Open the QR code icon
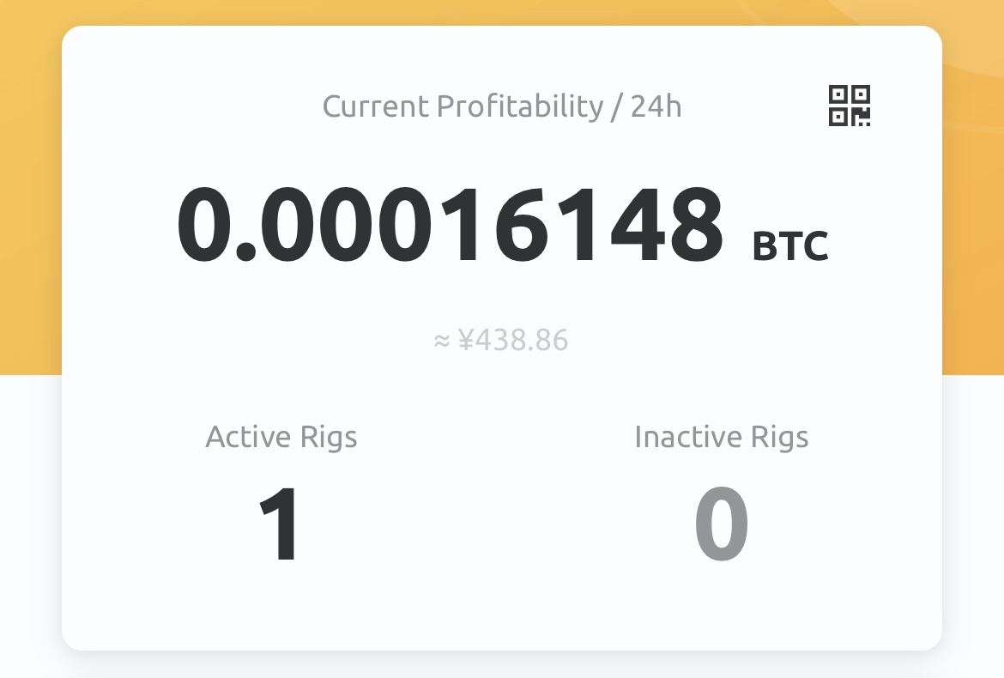The image size is (1004, 678). click(849, 106)
